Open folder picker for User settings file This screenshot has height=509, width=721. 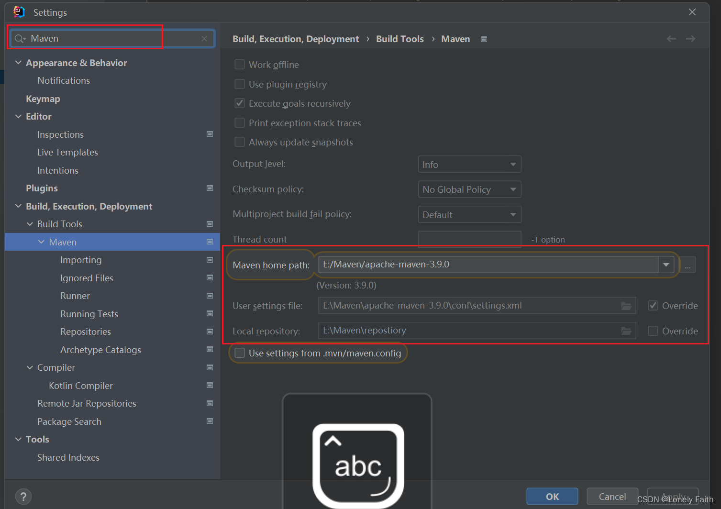tap(626, 305)
